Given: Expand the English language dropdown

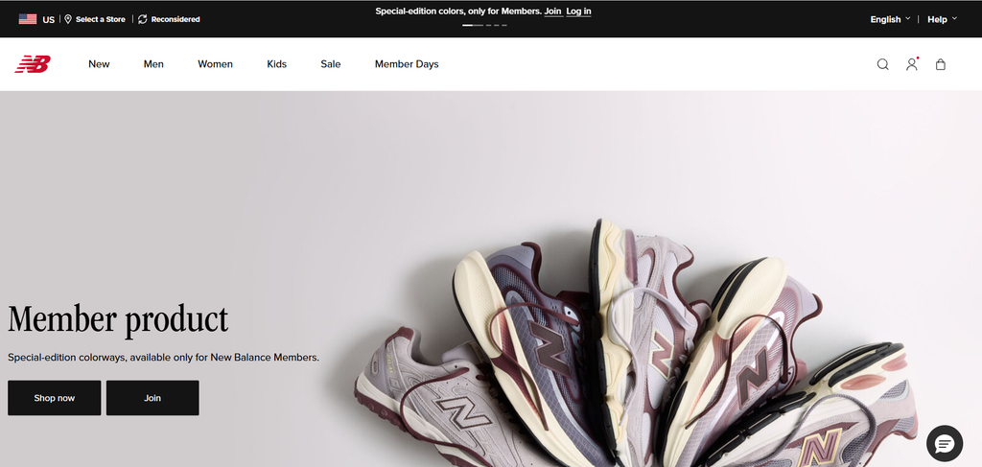Looking at the screenshot, I should coord(890,19).
